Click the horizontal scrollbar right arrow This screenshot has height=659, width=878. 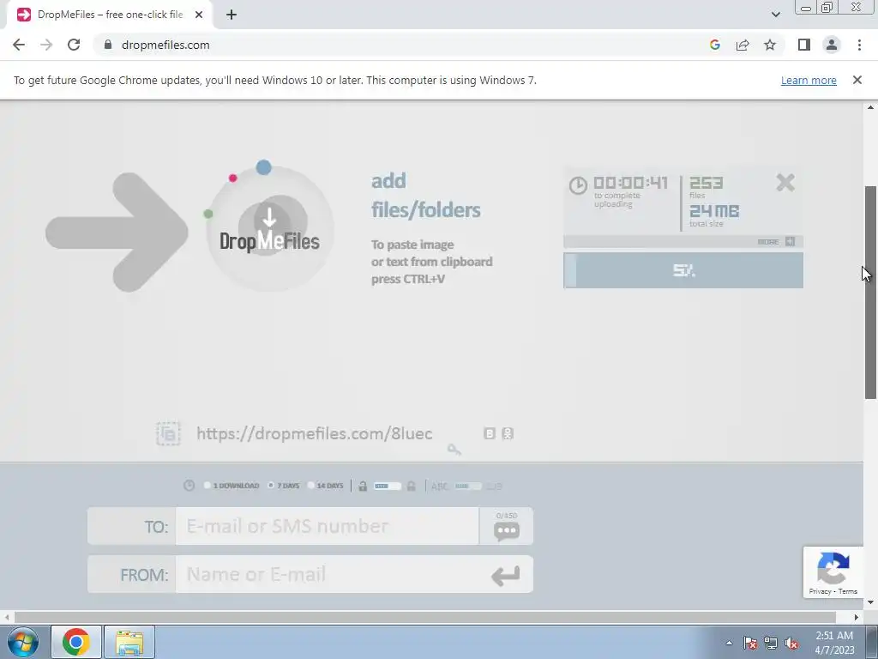[x=857, y=617]
